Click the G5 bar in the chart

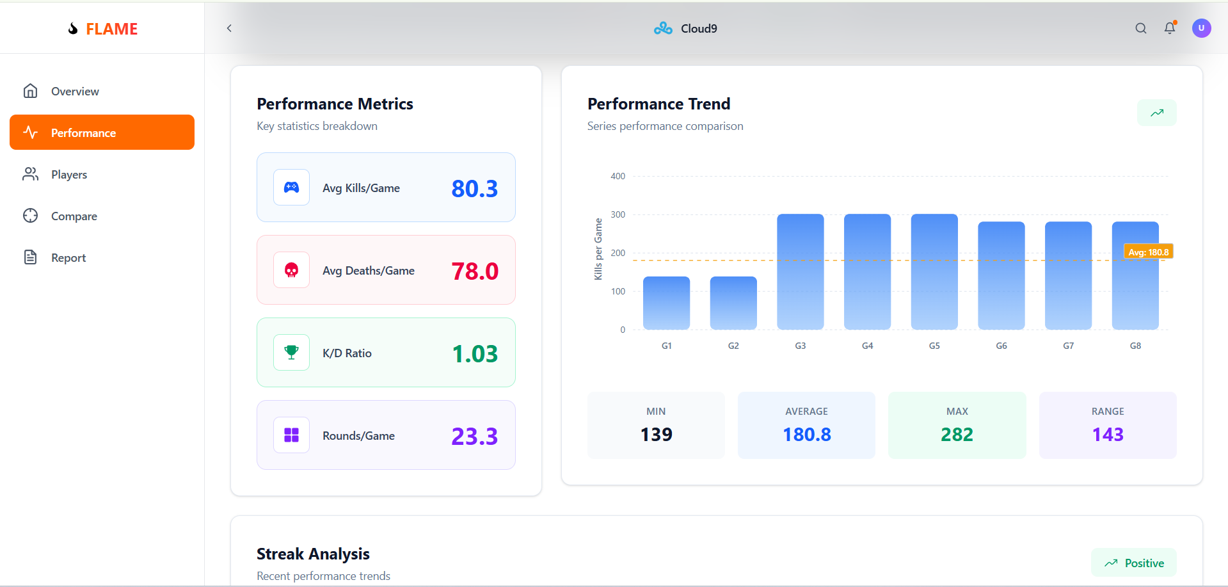(x=934, y=272)
